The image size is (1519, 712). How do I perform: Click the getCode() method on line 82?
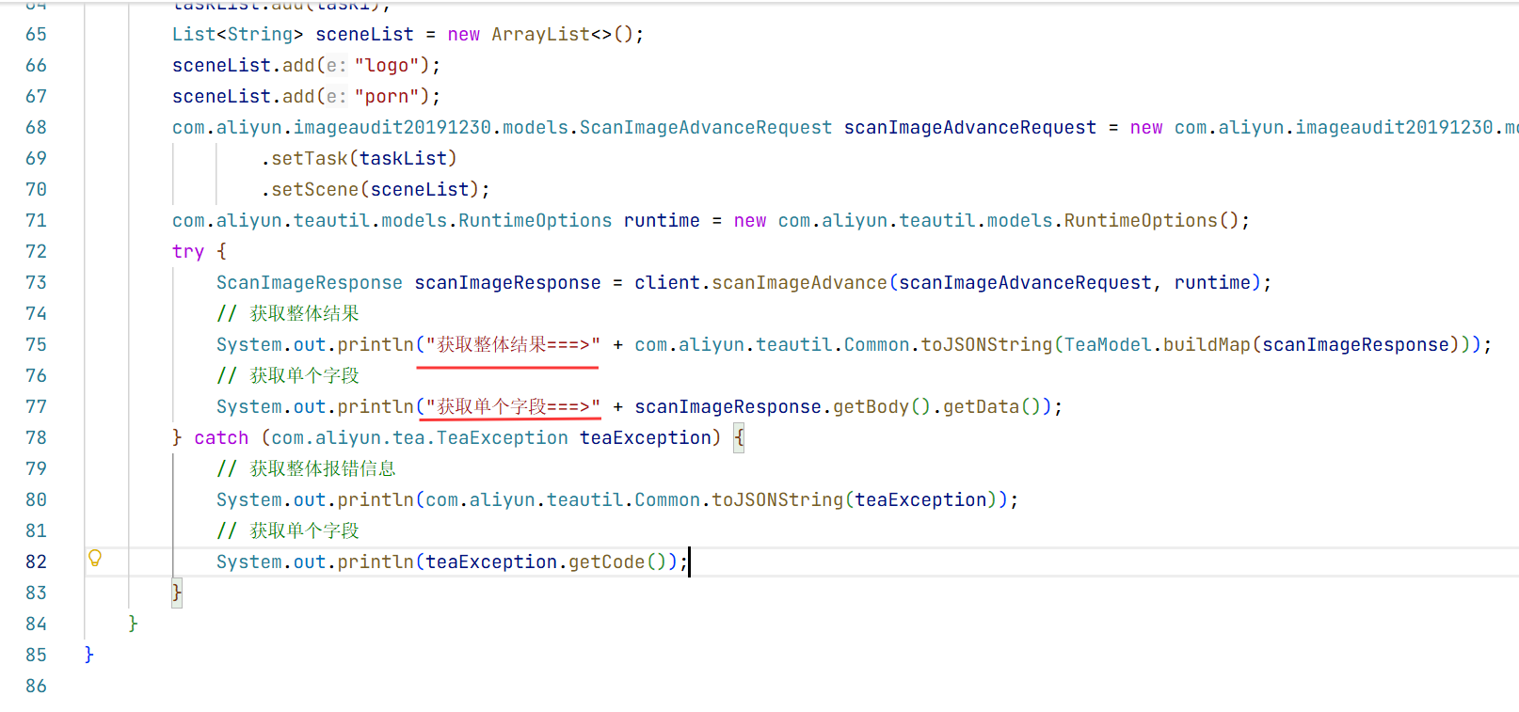[617, 562]
